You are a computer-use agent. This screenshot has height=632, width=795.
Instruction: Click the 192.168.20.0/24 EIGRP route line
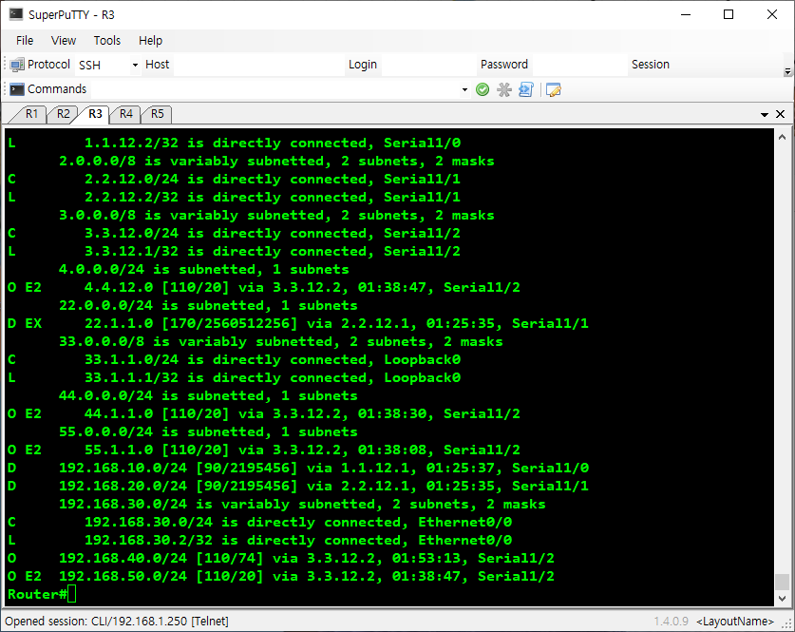click(x=297, y=486)
